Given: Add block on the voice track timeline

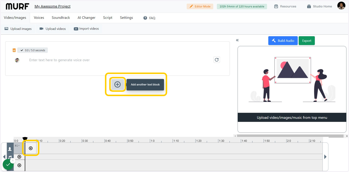Looking at the screenshot, I should click(31, 148).
